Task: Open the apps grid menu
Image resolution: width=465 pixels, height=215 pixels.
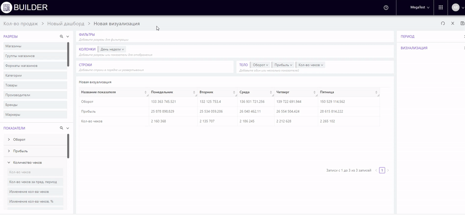Action: [x=440, y=8]
